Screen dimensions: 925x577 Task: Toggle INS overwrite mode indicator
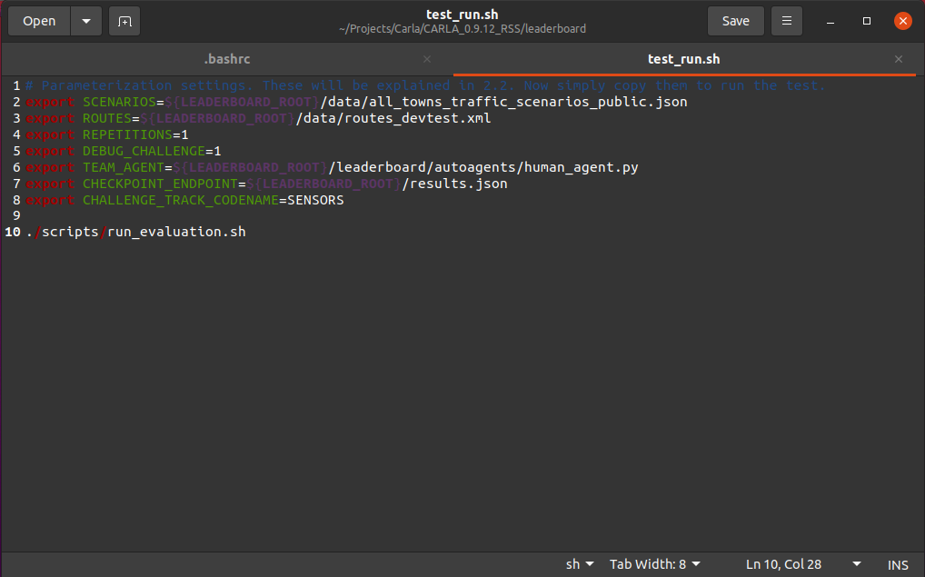coord(898,563)
